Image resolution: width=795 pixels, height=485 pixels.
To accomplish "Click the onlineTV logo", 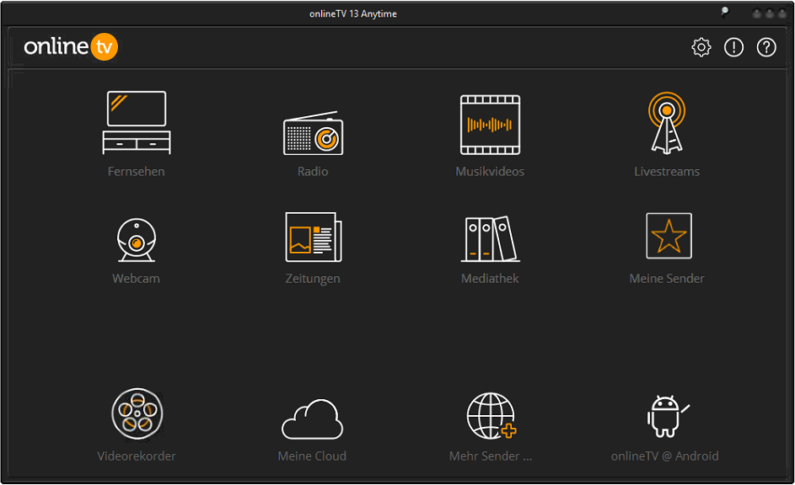I will pos(71,47).
